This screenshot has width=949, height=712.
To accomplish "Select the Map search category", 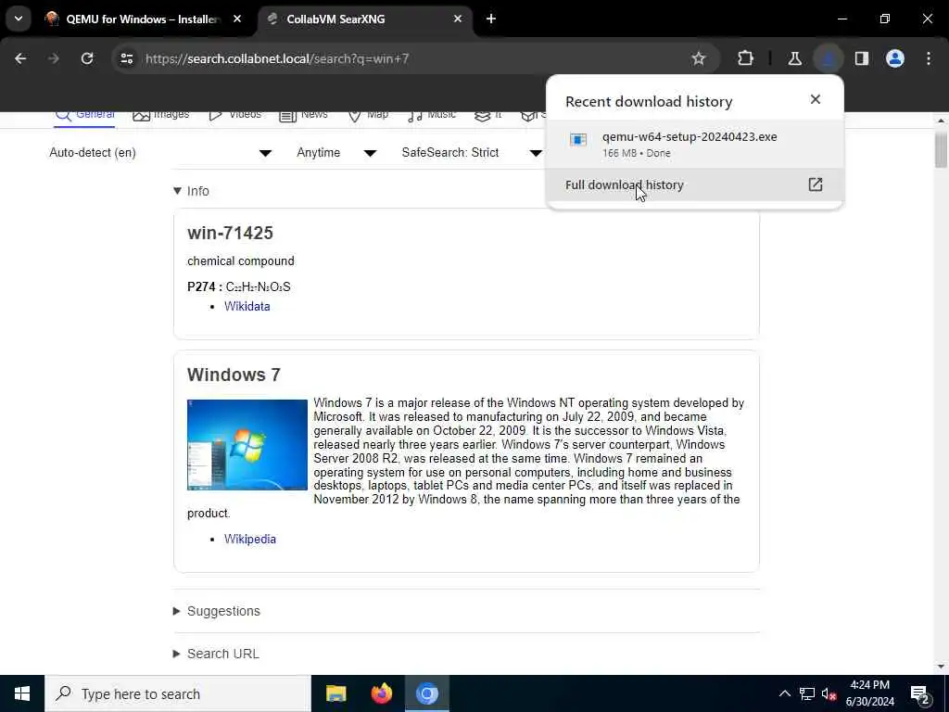I will pyautogui.click(x=368, y=114).
